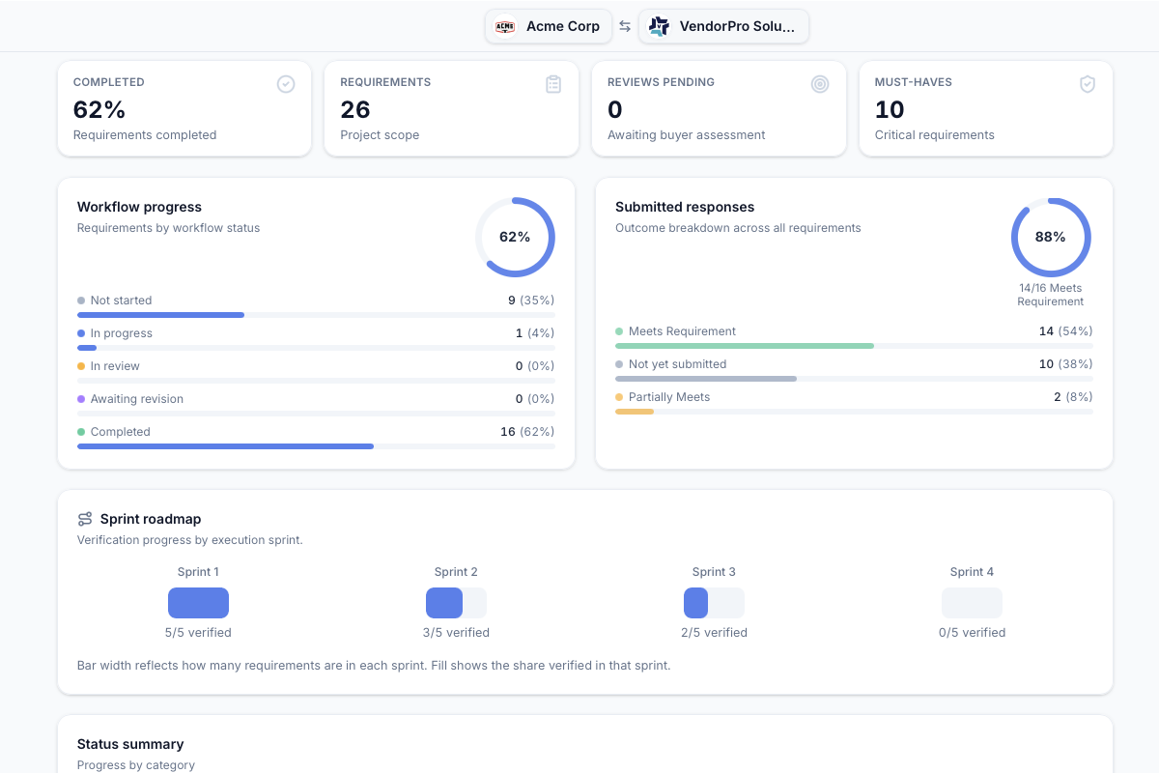Click the VendorPro Solutions logo icon
1159x773 pixels.
659,26
